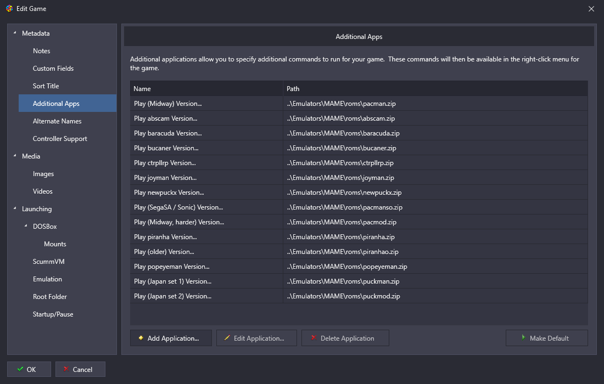Click the newpuckx.zip path cell
Screen dimensions: 604x384
tap(435, 193)
